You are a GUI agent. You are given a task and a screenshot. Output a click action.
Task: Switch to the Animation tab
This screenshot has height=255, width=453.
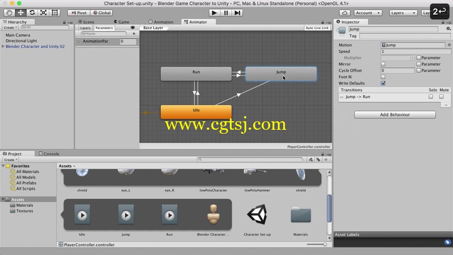(x=161, y=22)
